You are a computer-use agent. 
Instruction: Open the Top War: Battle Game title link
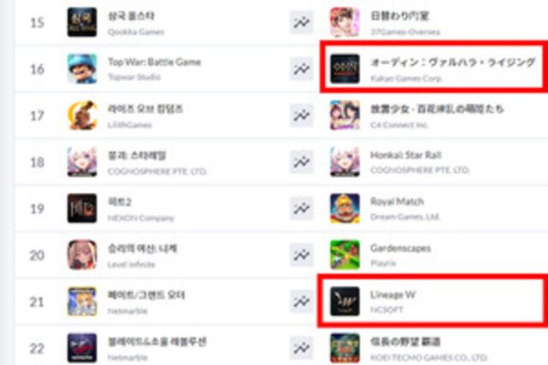point(154,62)
